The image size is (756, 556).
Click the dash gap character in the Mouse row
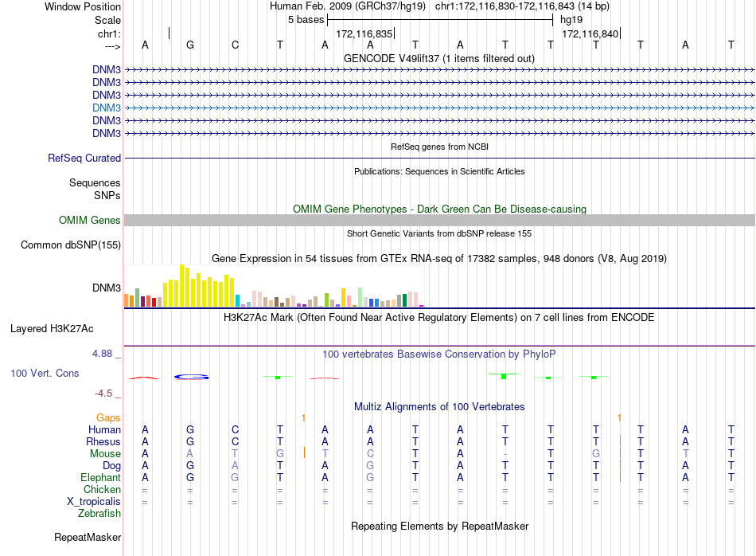[x=505, y=454]
